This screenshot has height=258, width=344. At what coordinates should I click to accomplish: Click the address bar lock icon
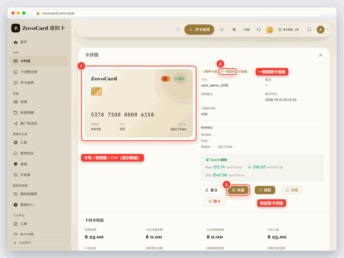[x=38, y=13]
